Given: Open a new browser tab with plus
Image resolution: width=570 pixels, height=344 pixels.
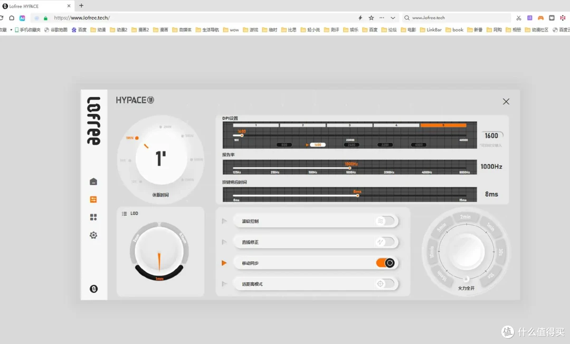Looking at the screenshot, I should (81, 5).
